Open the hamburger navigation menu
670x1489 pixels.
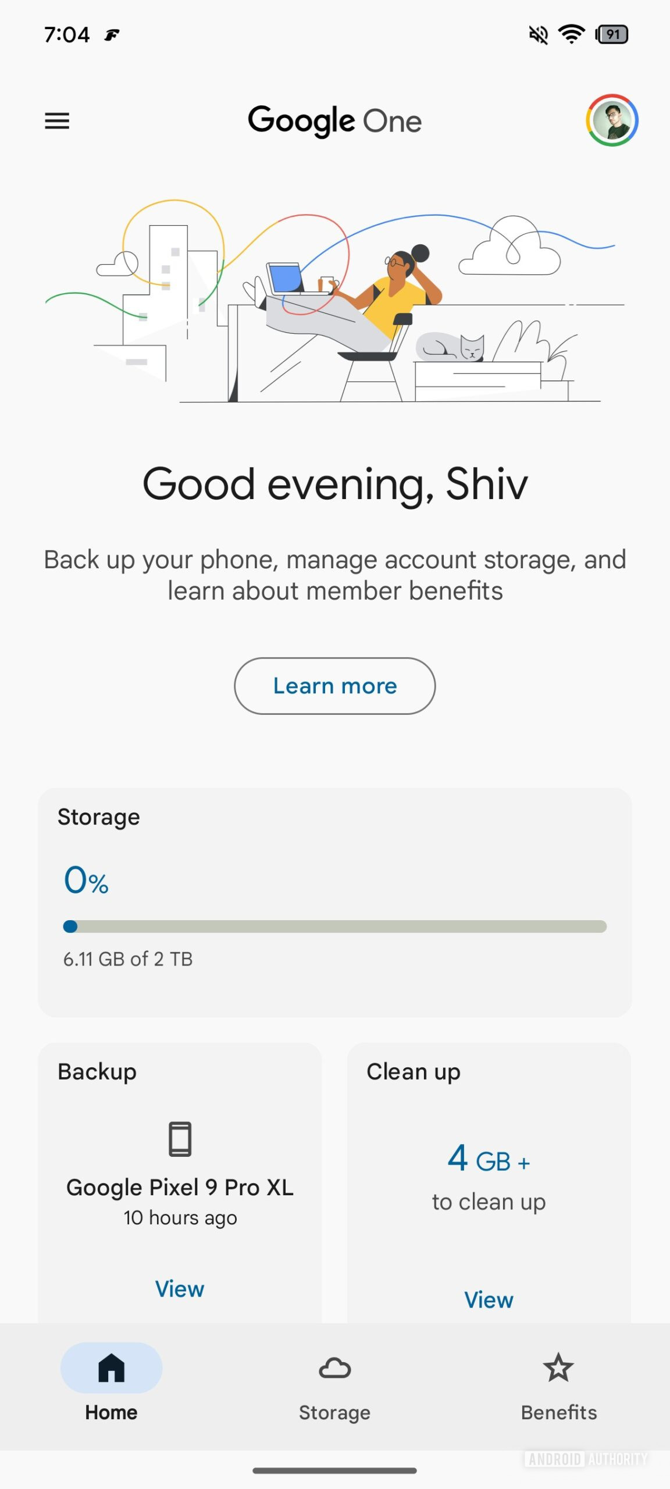[x=57, y=121]
